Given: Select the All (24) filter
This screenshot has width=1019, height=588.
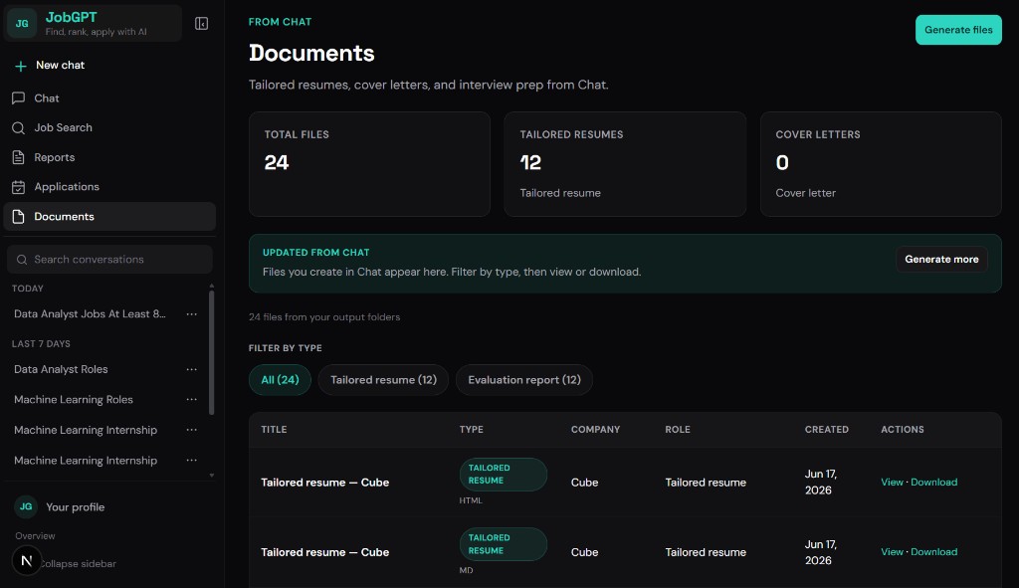Looking at the screenshot, I should [x=280, y=380].
